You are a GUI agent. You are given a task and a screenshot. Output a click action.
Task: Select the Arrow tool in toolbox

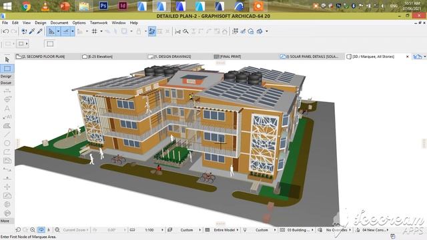[7, 59]
